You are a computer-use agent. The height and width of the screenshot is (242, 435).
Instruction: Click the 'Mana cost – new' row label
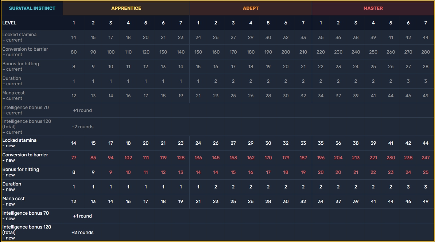coord(13,201)
